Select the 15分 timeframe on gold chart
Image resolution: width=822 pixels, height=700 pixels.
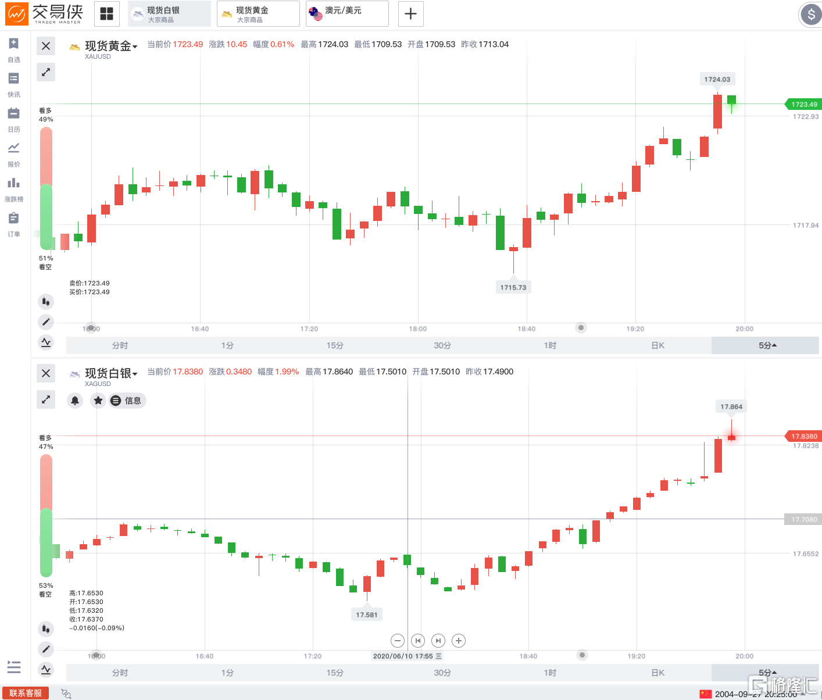[x=335, y=345]
